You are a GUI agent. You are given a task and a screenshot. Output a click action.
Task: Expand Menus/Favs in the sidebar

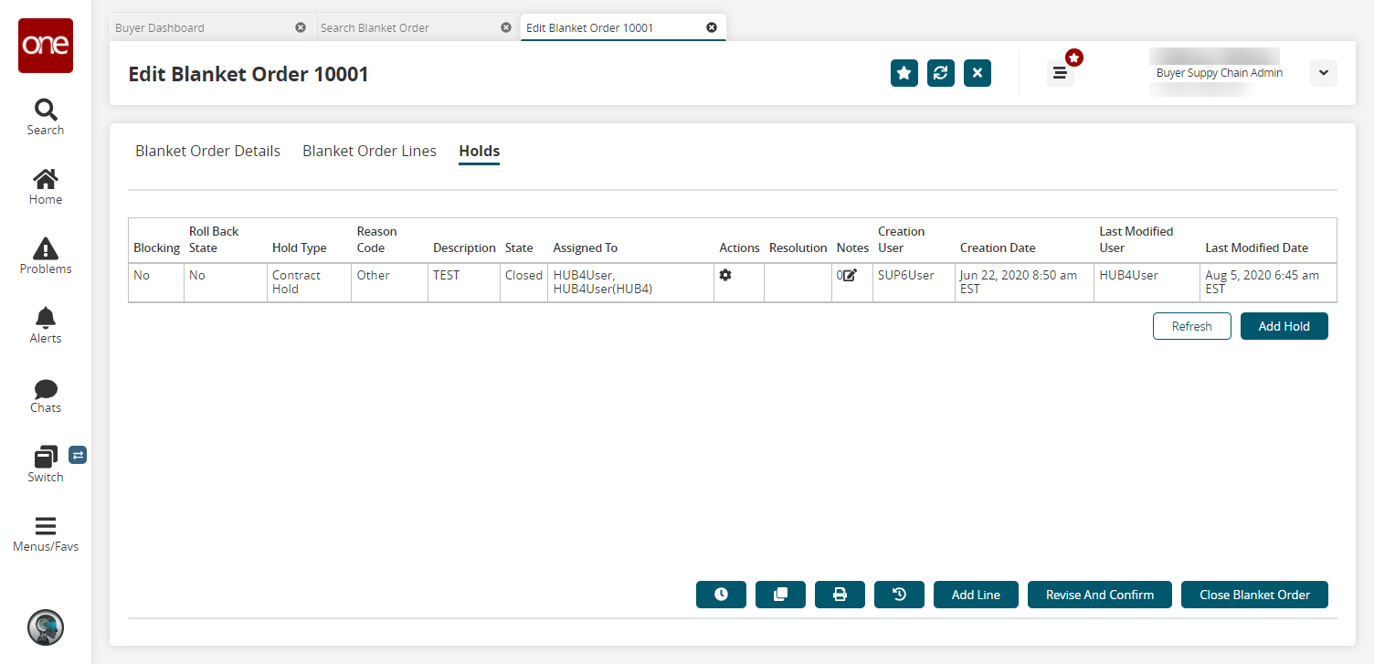pyautogui.click(x=45, y=534)
